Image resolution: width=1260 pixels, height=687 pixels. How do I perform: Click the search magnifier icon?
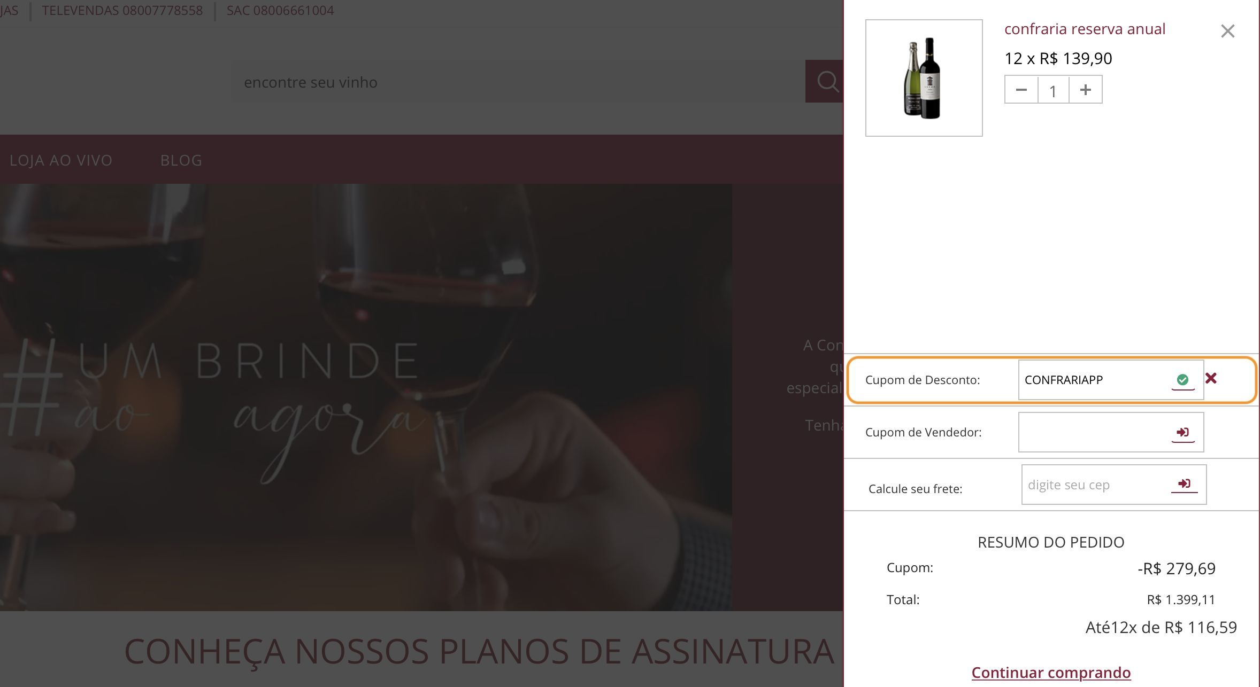[x=827, y=82]
